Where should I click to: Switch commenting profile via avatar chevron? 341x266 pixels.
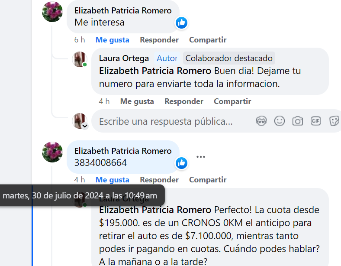pos(85,126)
